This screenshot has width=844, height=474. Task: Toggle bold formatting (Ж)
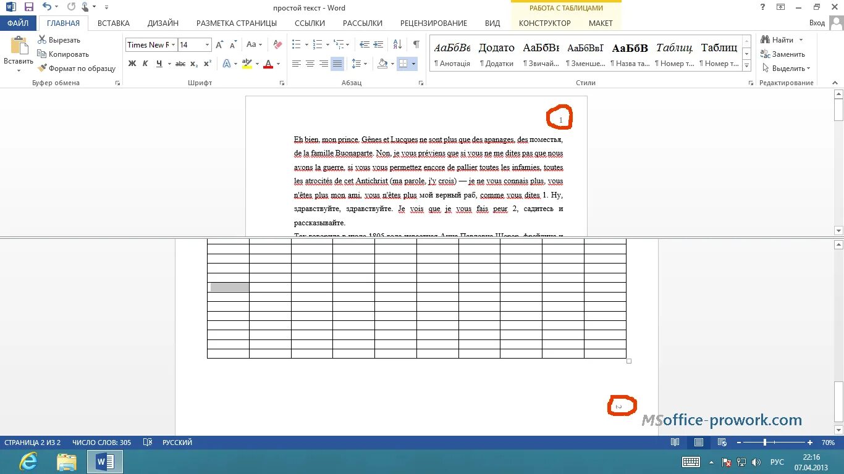pos(132,64)
